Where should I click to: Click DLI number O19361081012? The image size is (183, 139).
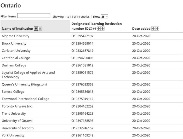82,65
